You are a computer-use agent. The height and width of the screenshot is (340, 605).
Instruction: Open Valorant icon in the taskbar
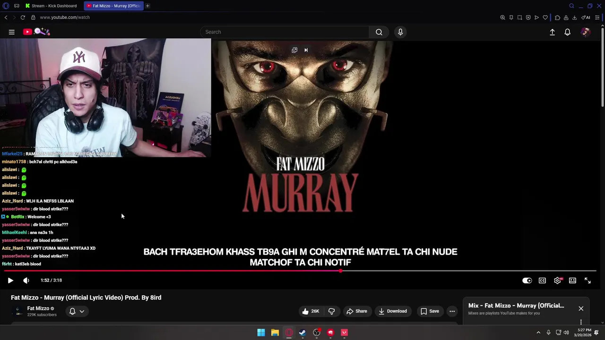[345, 332]
